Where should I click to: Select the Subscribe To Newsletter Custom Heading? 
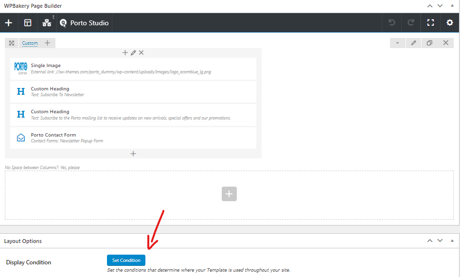pos(133,92)
